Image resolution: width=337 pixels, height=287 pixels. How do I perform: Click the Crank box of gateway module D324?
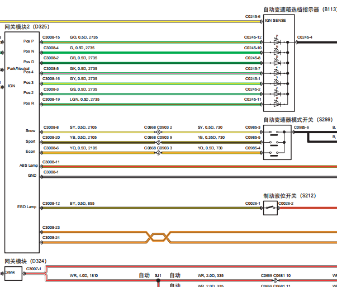[x=13, y=274]
